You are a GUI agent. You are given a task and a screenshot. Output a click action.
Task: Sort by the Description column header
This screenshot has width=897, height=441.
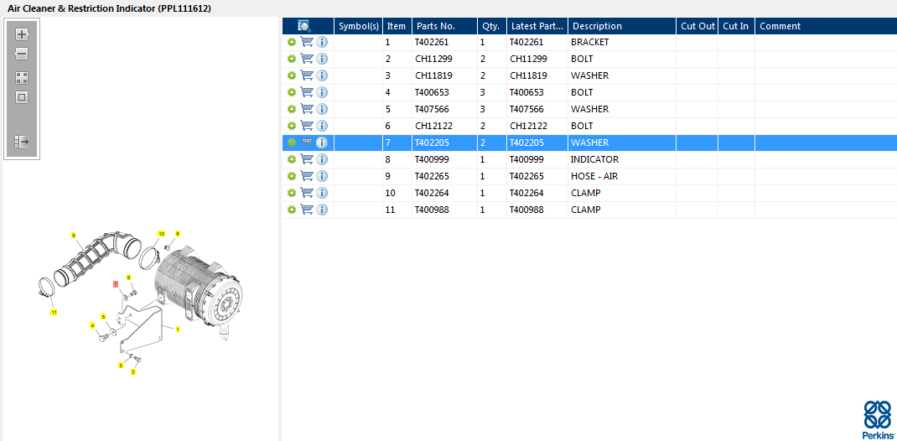click(622, 26)
